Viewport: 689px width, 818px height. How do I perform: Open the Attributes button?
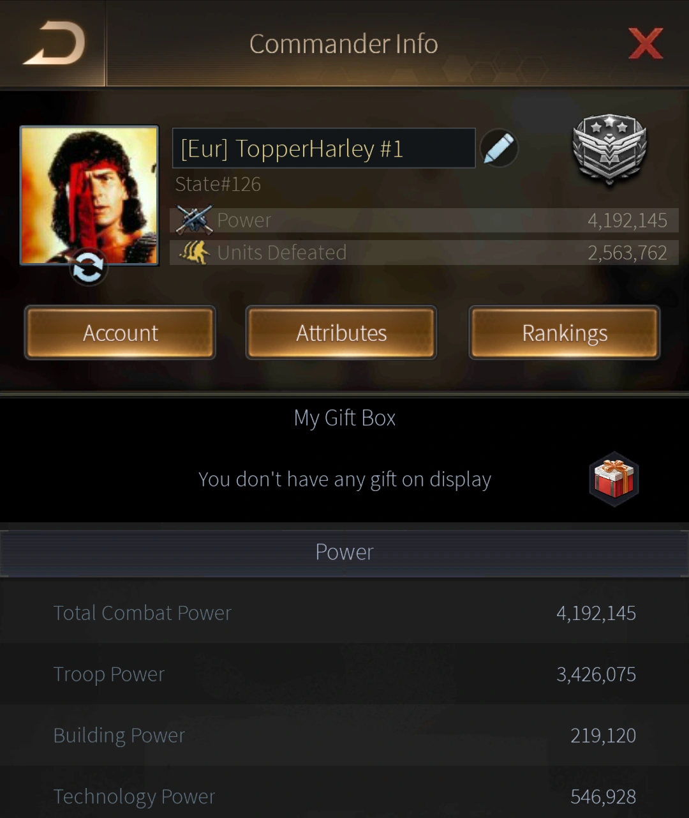click(x=341, y=333)
